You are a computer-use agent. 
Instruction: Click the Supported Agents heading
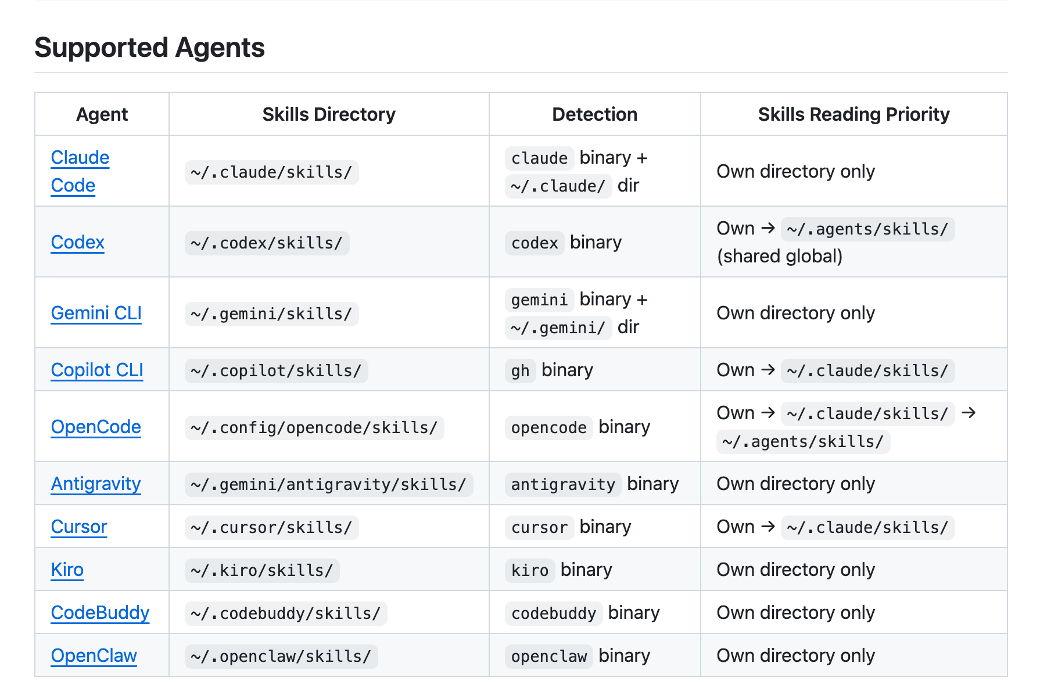150,48
